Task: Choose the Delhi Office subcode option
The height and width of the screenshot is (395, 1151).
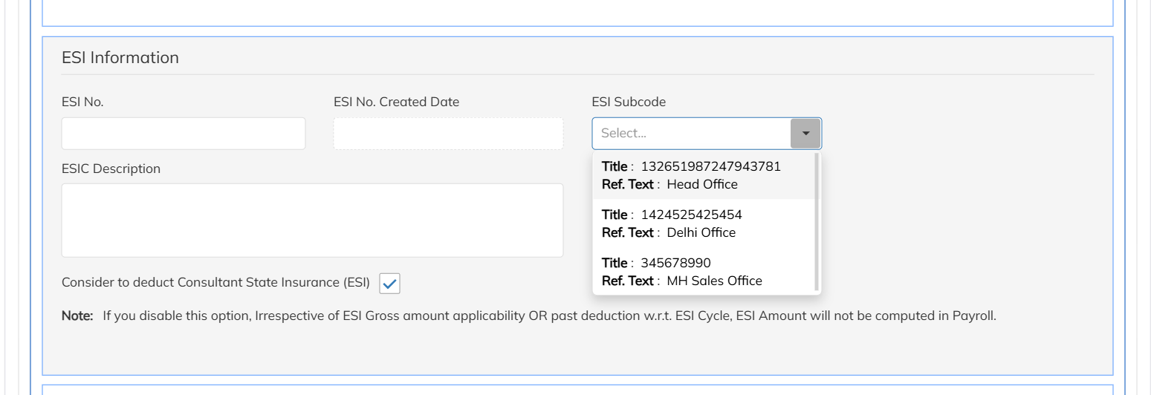Action: (x=704, y=223)
